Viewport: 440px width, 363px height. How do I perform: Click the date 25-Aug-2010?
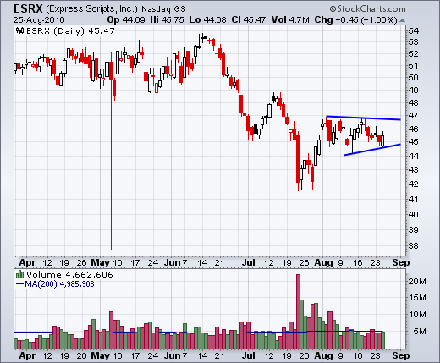pyautogui.click(x=39, y=20)
